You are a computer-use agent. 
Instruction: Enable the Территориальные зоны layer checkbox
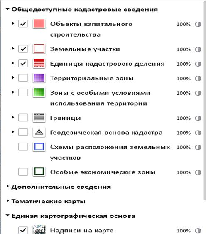coord(23,78)
